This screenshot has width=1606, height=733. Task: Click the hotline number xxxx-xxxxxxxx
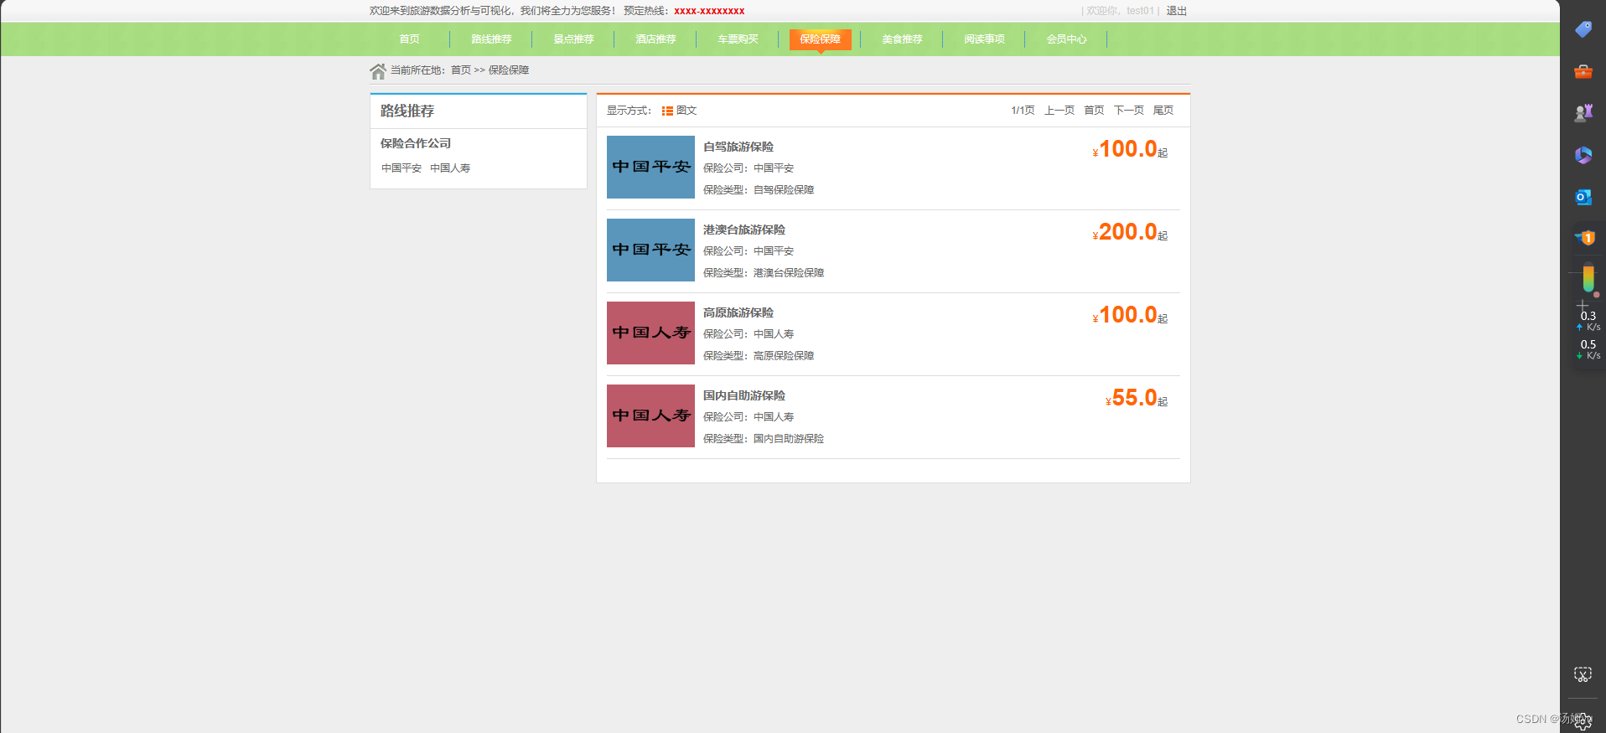pyautogui.click(x=709, y=11)
